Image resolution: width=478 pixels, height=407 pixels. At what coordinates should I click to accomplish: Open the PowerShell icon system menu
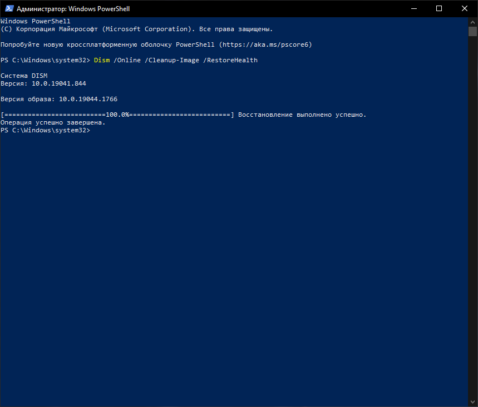pos(9,8)
